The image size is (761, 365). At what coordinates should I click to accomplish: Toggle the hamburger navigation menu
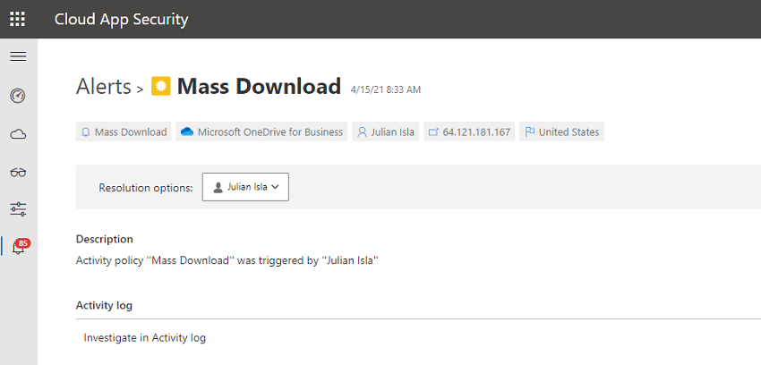(x=18, y=56)
